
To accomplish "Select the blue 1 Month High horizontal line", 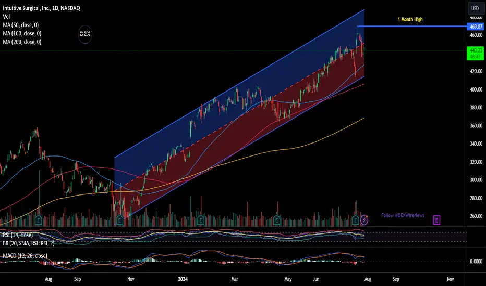I will click(x=412, y=27).
